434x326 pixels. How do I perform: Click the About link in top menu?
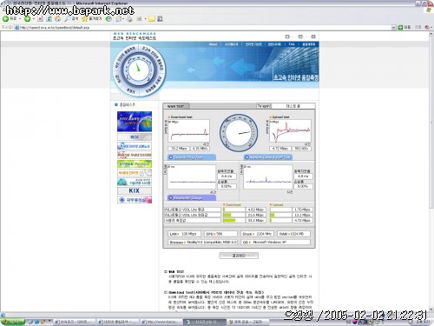[213, 44]
